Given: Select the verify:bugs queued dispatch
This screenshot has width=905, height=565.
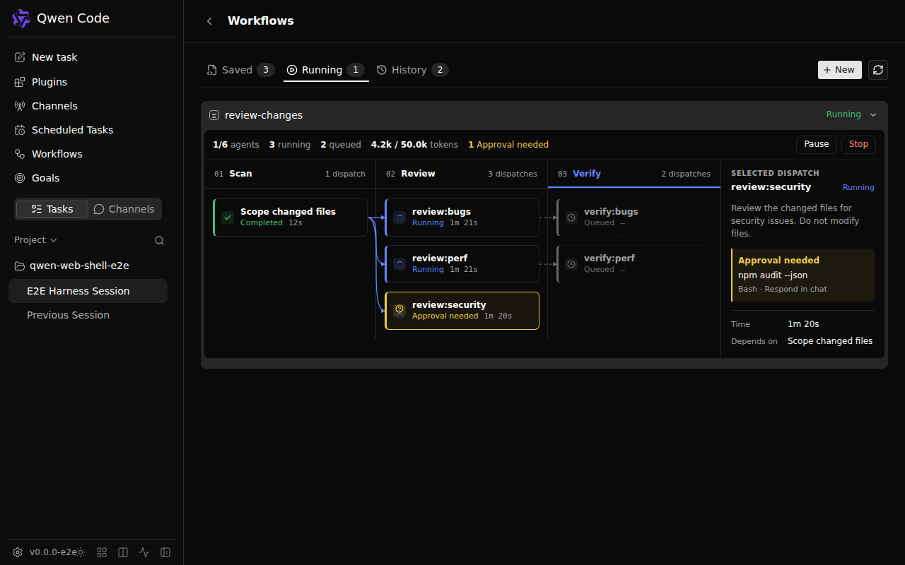Looking at the screenshot, I should tap(634, 217).
